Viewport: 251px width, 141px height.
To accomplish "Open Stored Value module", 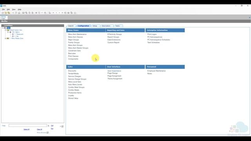I will tap(73, 98).
